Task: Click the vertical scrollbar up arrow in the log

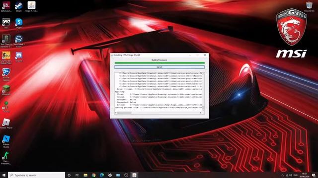Action: 203,74
